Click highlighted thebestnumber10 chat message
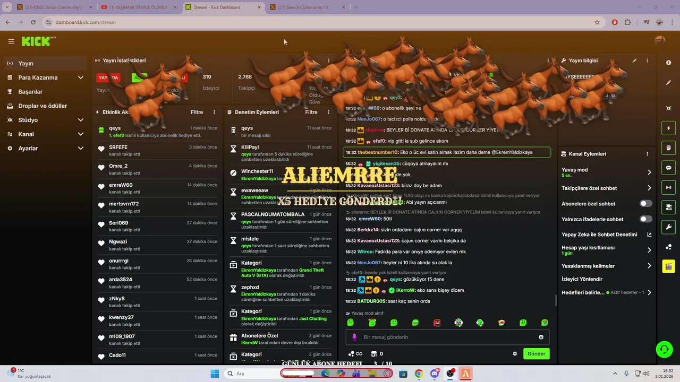 coord(447,152)
